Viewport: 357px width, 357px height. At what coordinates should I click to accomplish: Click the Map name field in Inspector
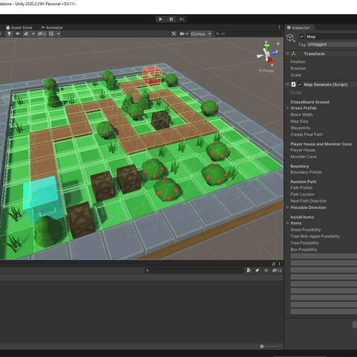click(331, 36)
